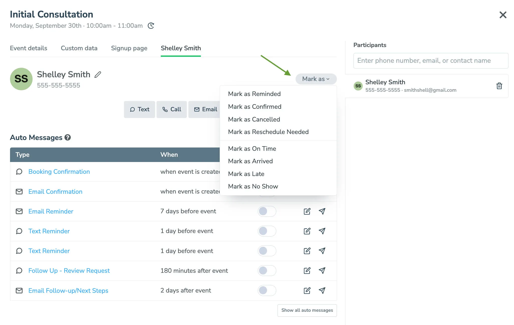This screenshot has width=514, height=325.
Task: Open the Auto Messages help icon
Action: pyautogui.click(x=67, y=138)
